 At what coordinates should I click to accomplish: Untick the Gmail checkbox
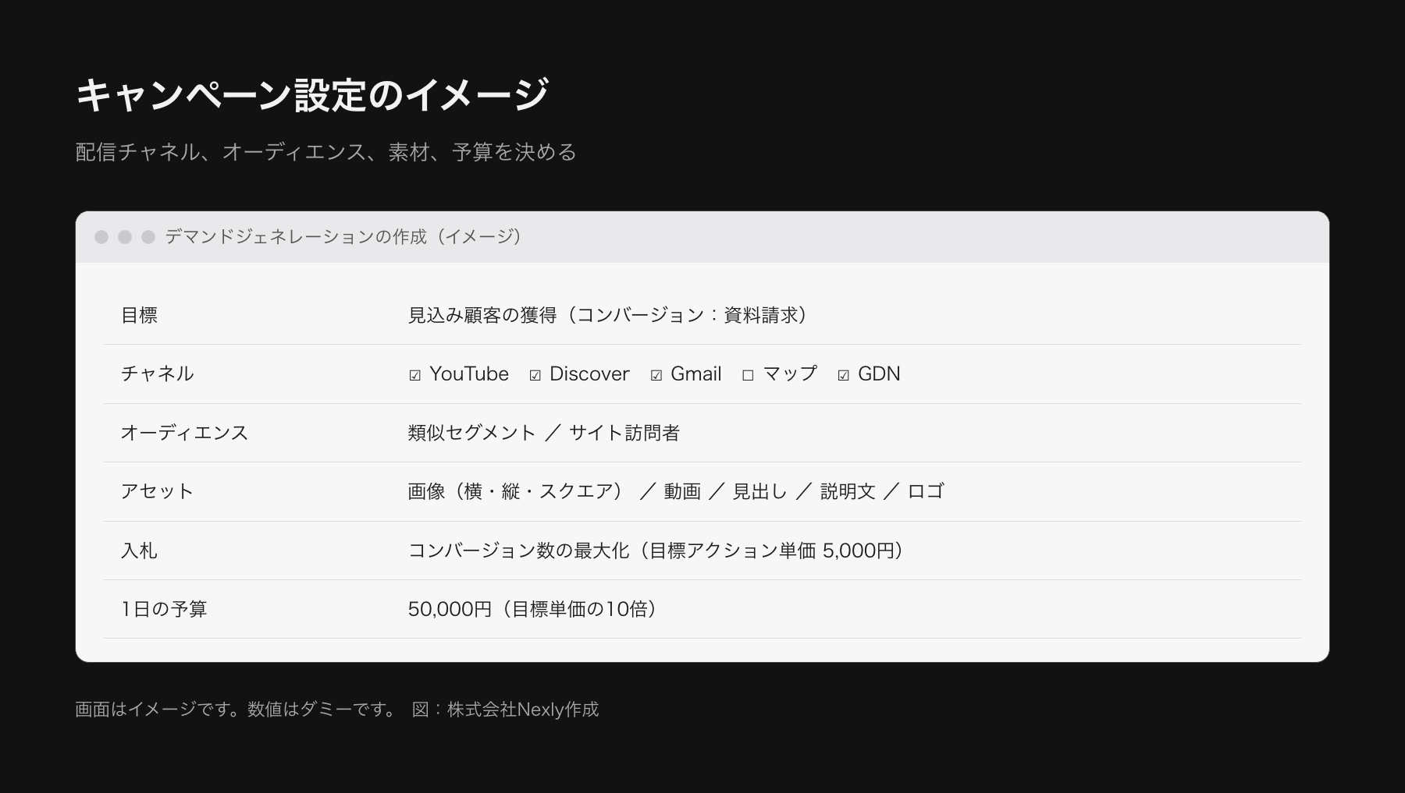tap(656, 375)
